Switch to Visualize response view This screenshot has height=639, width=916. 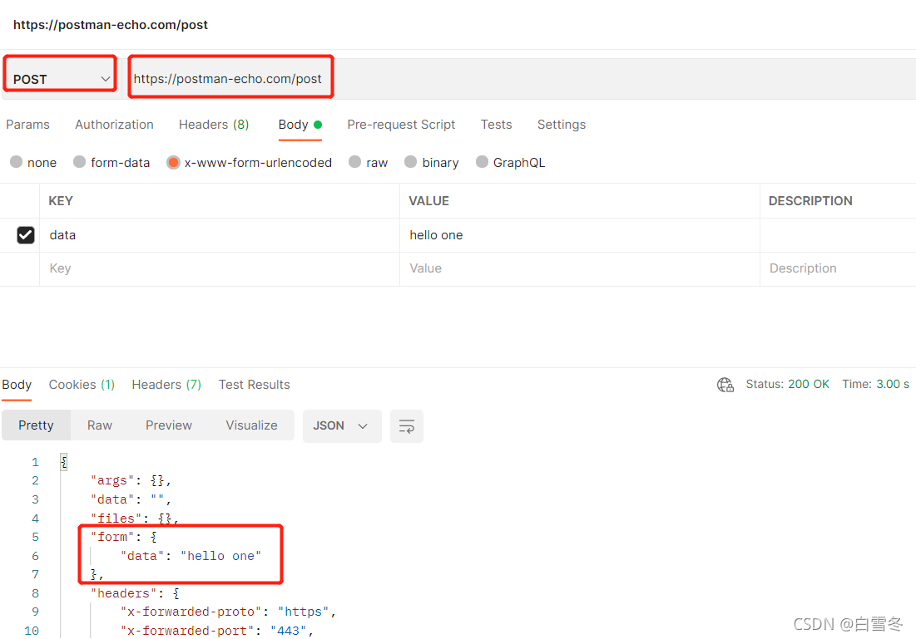pyautogui.click(x=251, y=425)
